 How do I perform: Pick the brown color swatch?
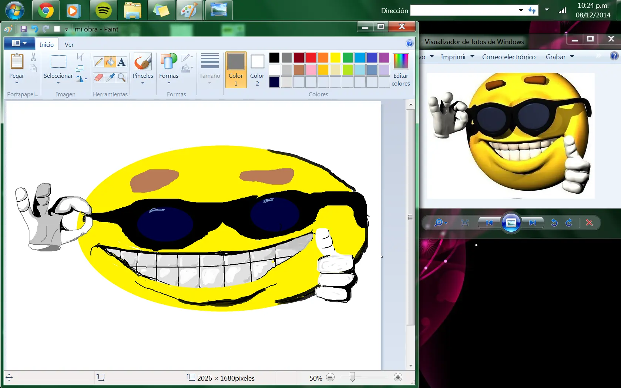pos(299,70)
